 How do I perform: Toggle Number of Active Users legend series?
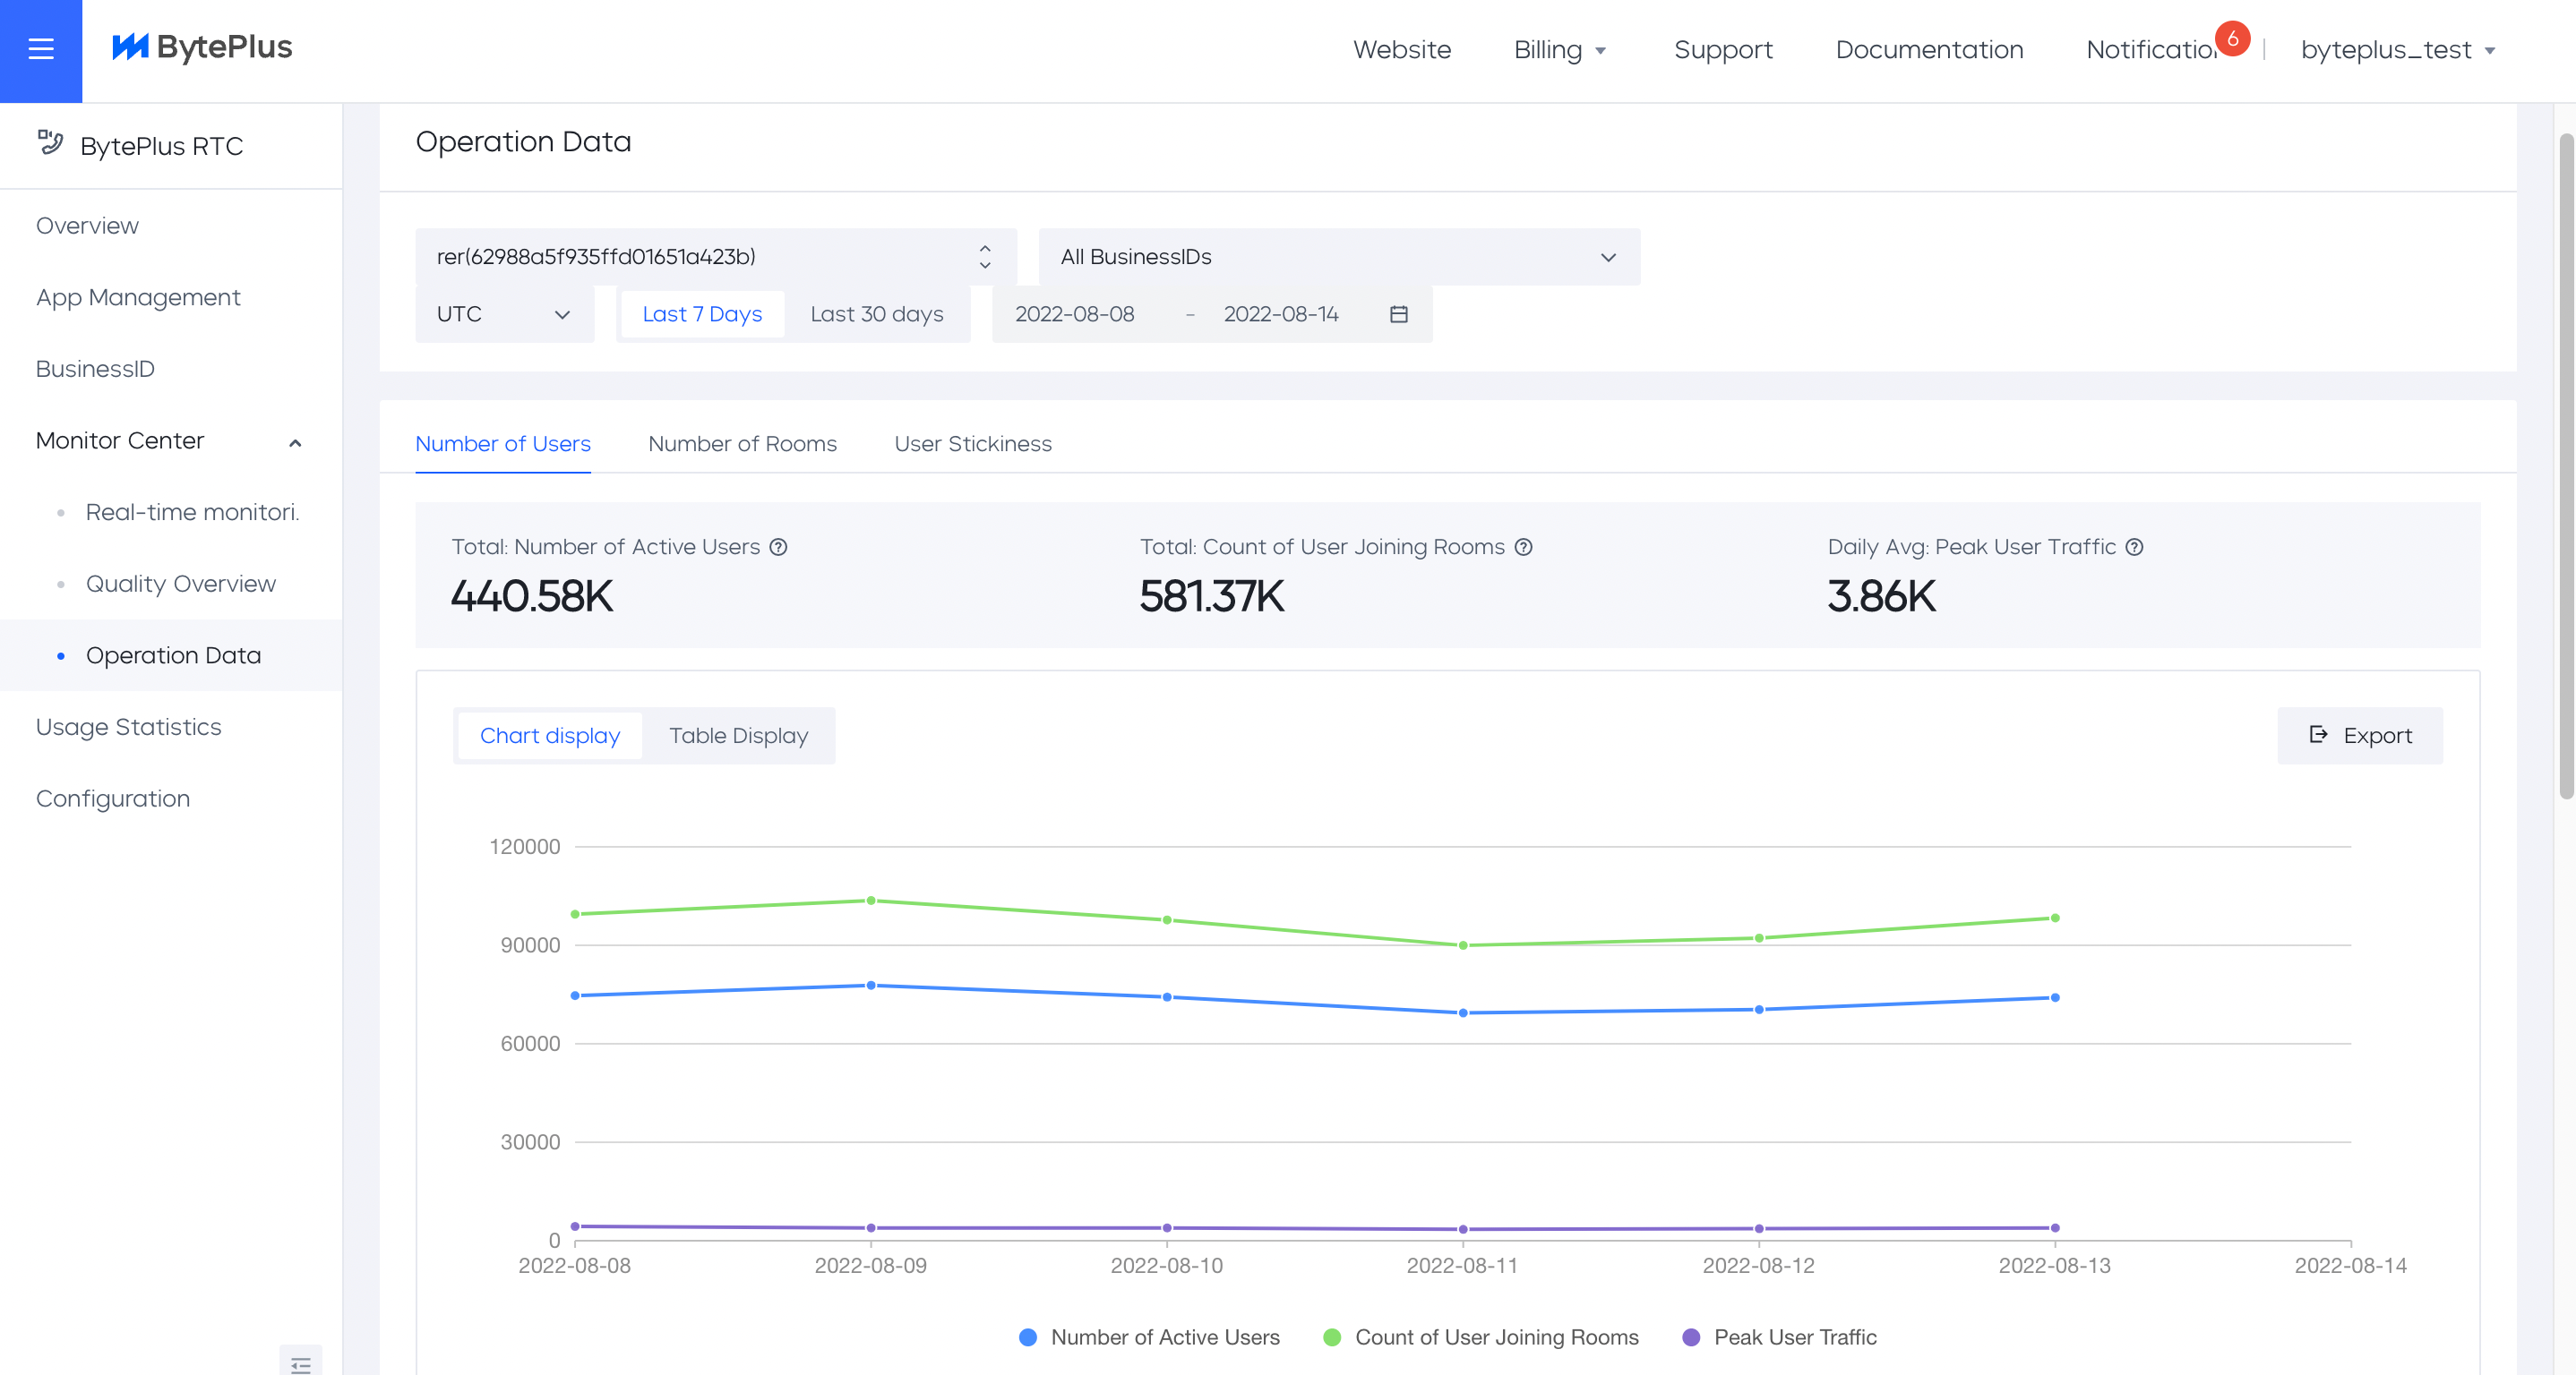1149,1337
